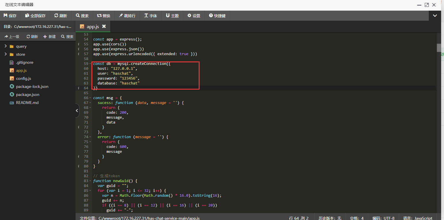Click the config.js JS file icon
The width and height of the screenshot is (444, 220).
(12, 78)
